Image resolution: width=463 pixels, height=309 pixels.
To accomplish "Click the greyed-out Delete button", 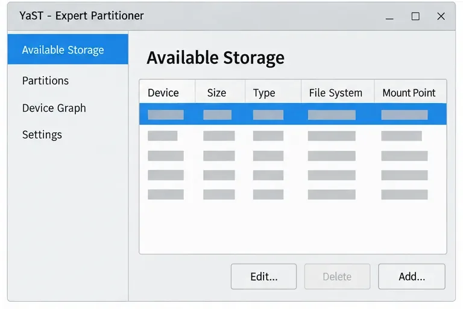I will tap(337, 276).
